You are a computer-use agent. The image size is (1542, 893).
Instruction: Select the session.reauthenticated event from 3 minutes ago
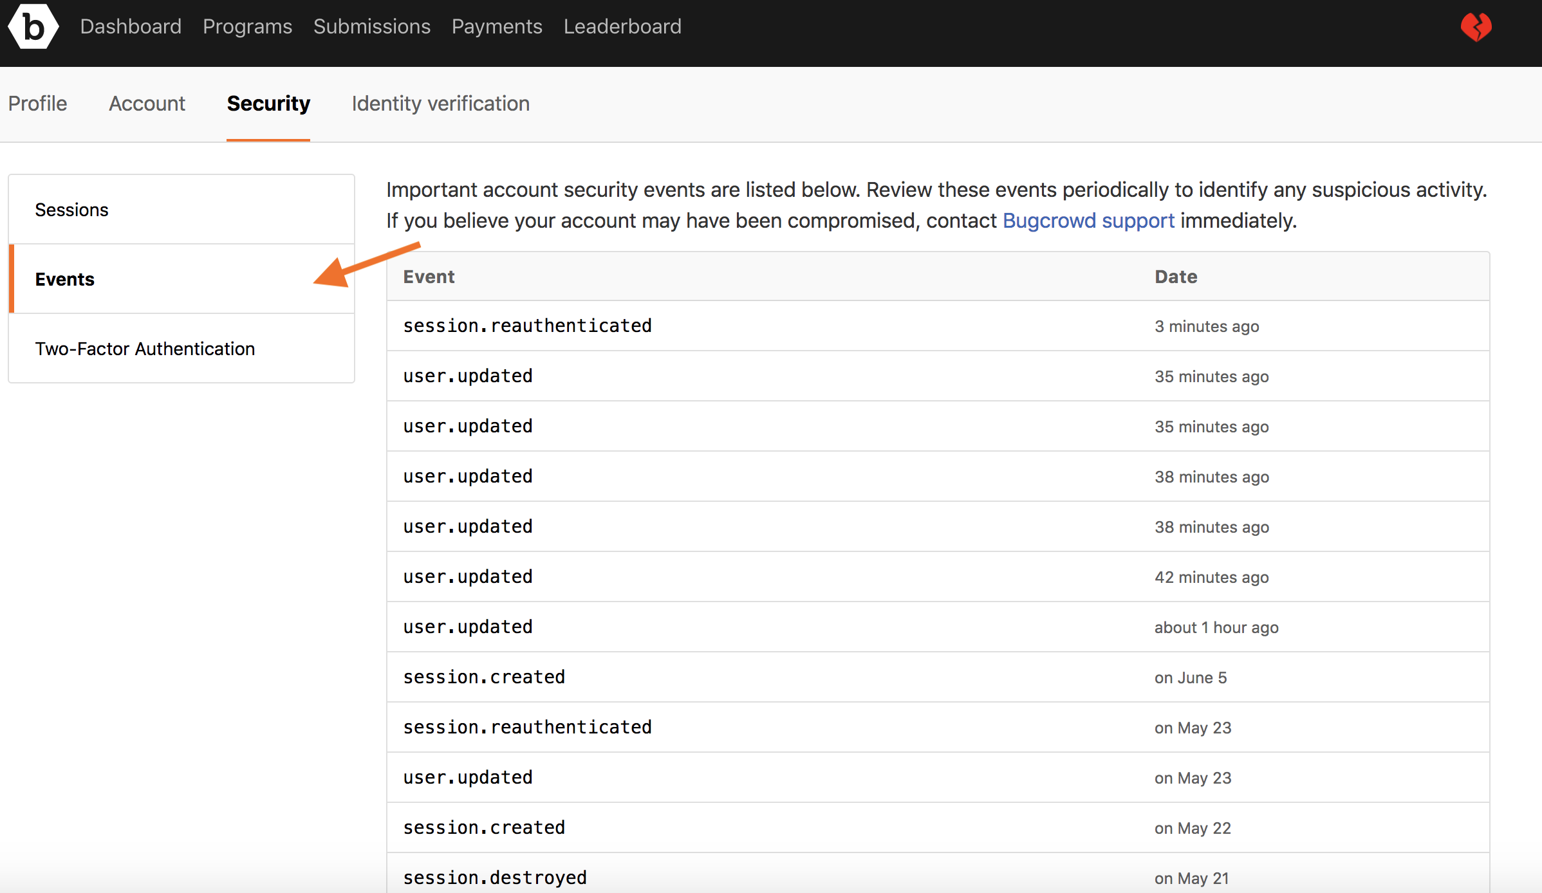tap(527, 326)
